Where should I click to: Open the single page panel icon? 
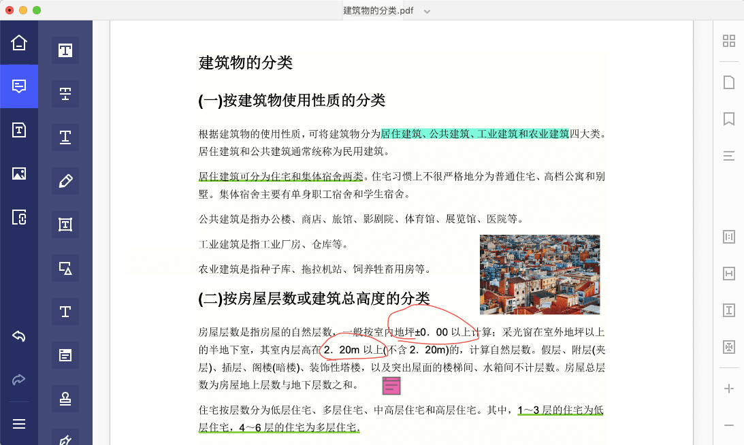click(x=729, y=82)
